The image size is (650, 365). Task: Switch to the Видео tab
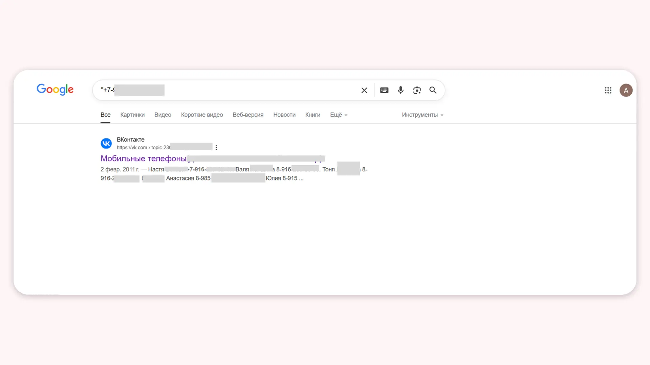pos(163,115)
